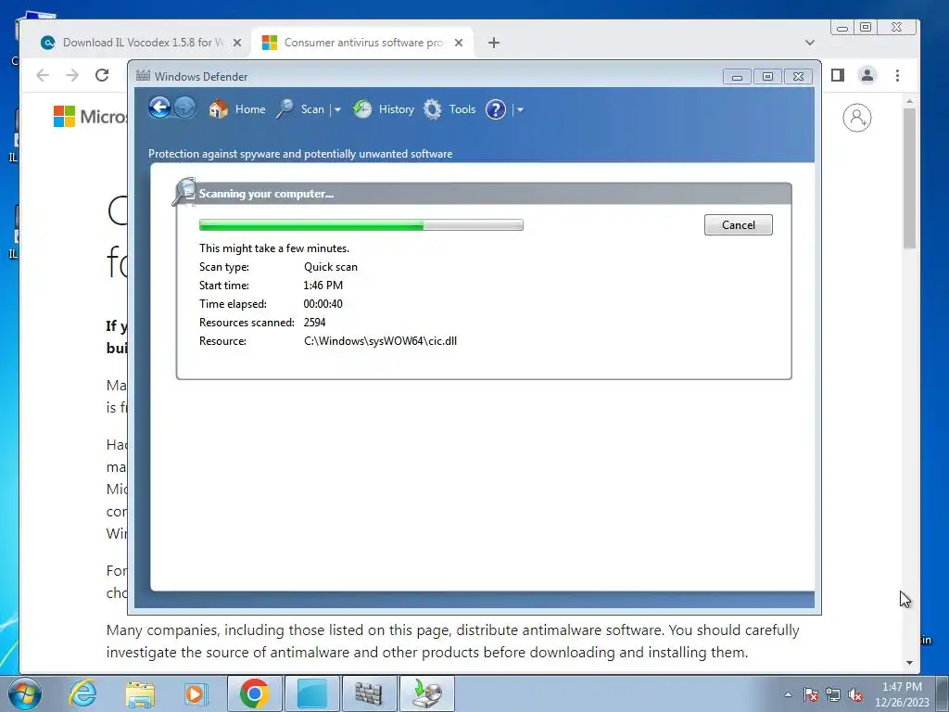Viewport: 949px width, 712px height.
Task: Click the Show desktop strip
Action: coord(943,693)
